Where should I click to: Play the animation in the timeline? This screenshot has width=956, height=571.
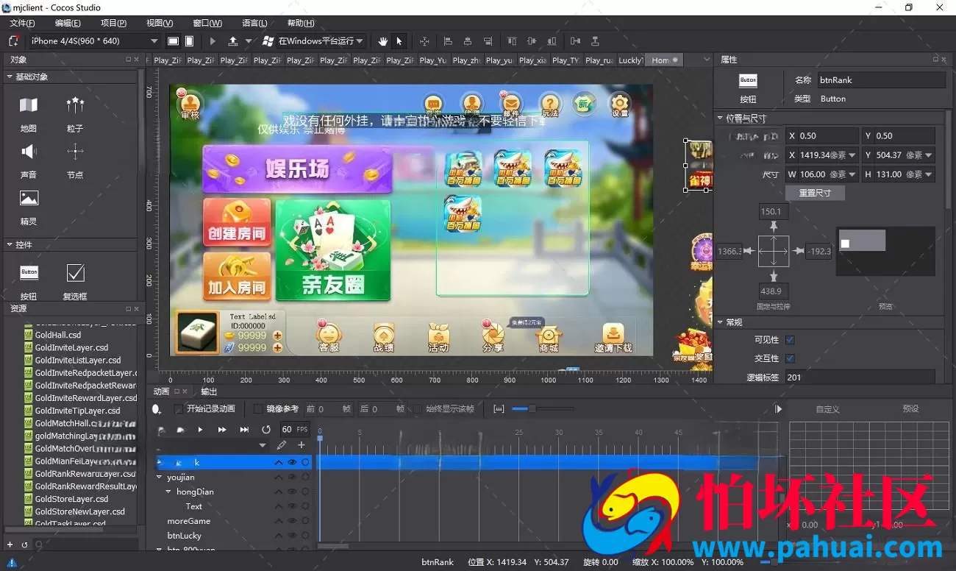coord(200,430)
